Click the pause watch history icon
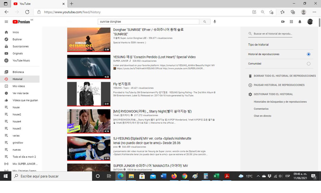321x193 pixels. (x=250, y=85)
